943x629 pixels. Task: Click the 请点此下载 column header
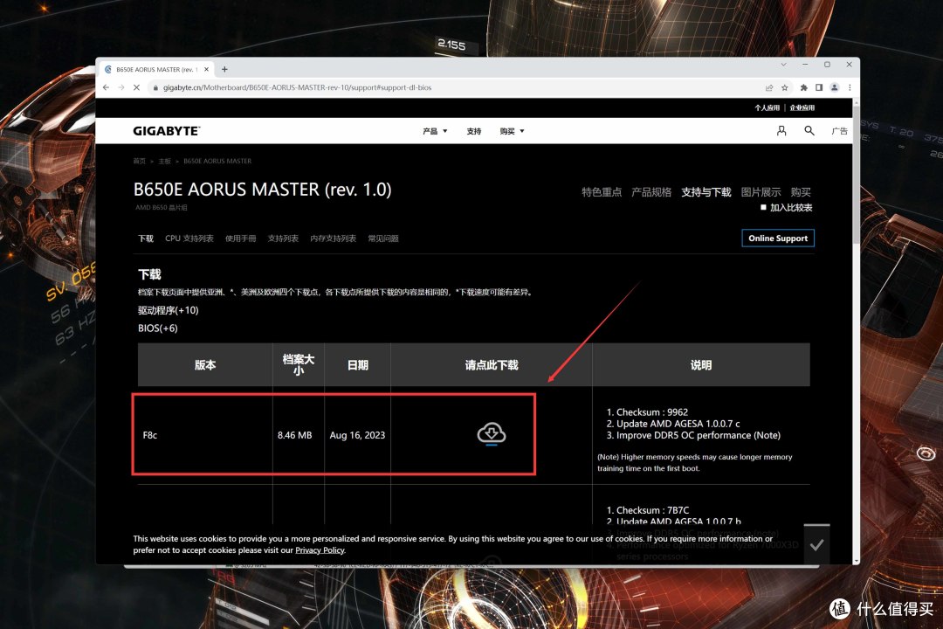pos(492,365)
